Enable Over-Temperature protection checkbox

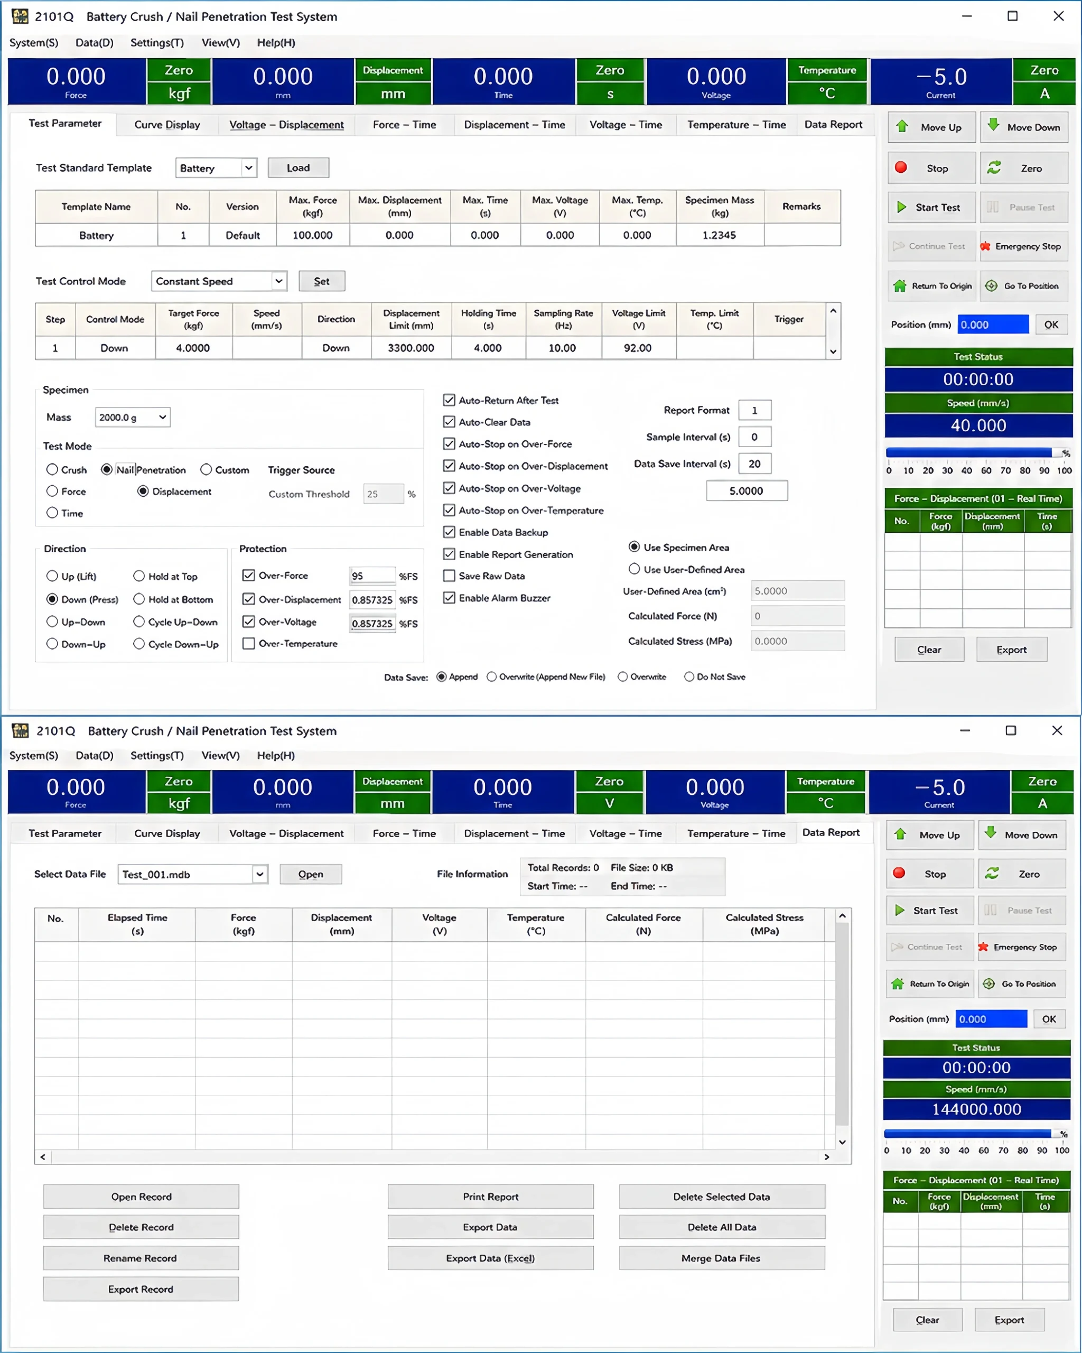[248, 643]
